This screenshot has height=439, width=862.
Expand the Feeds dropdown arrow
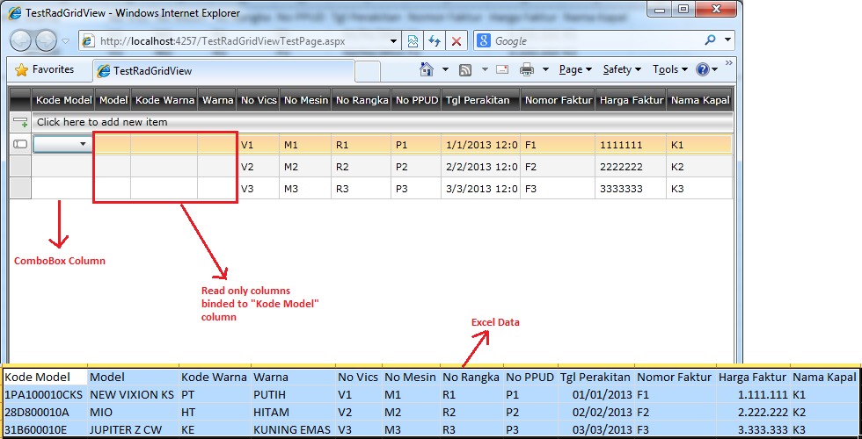point(485,69)
